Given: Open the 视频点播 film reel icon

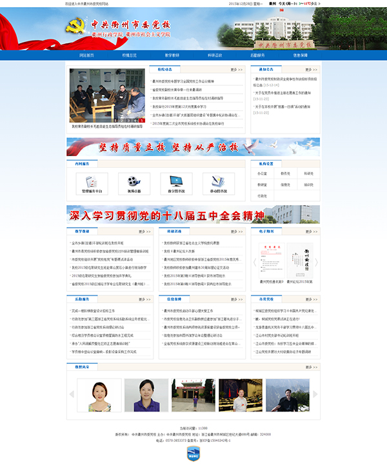Looking at the screenshot, I should coord(134,184).
